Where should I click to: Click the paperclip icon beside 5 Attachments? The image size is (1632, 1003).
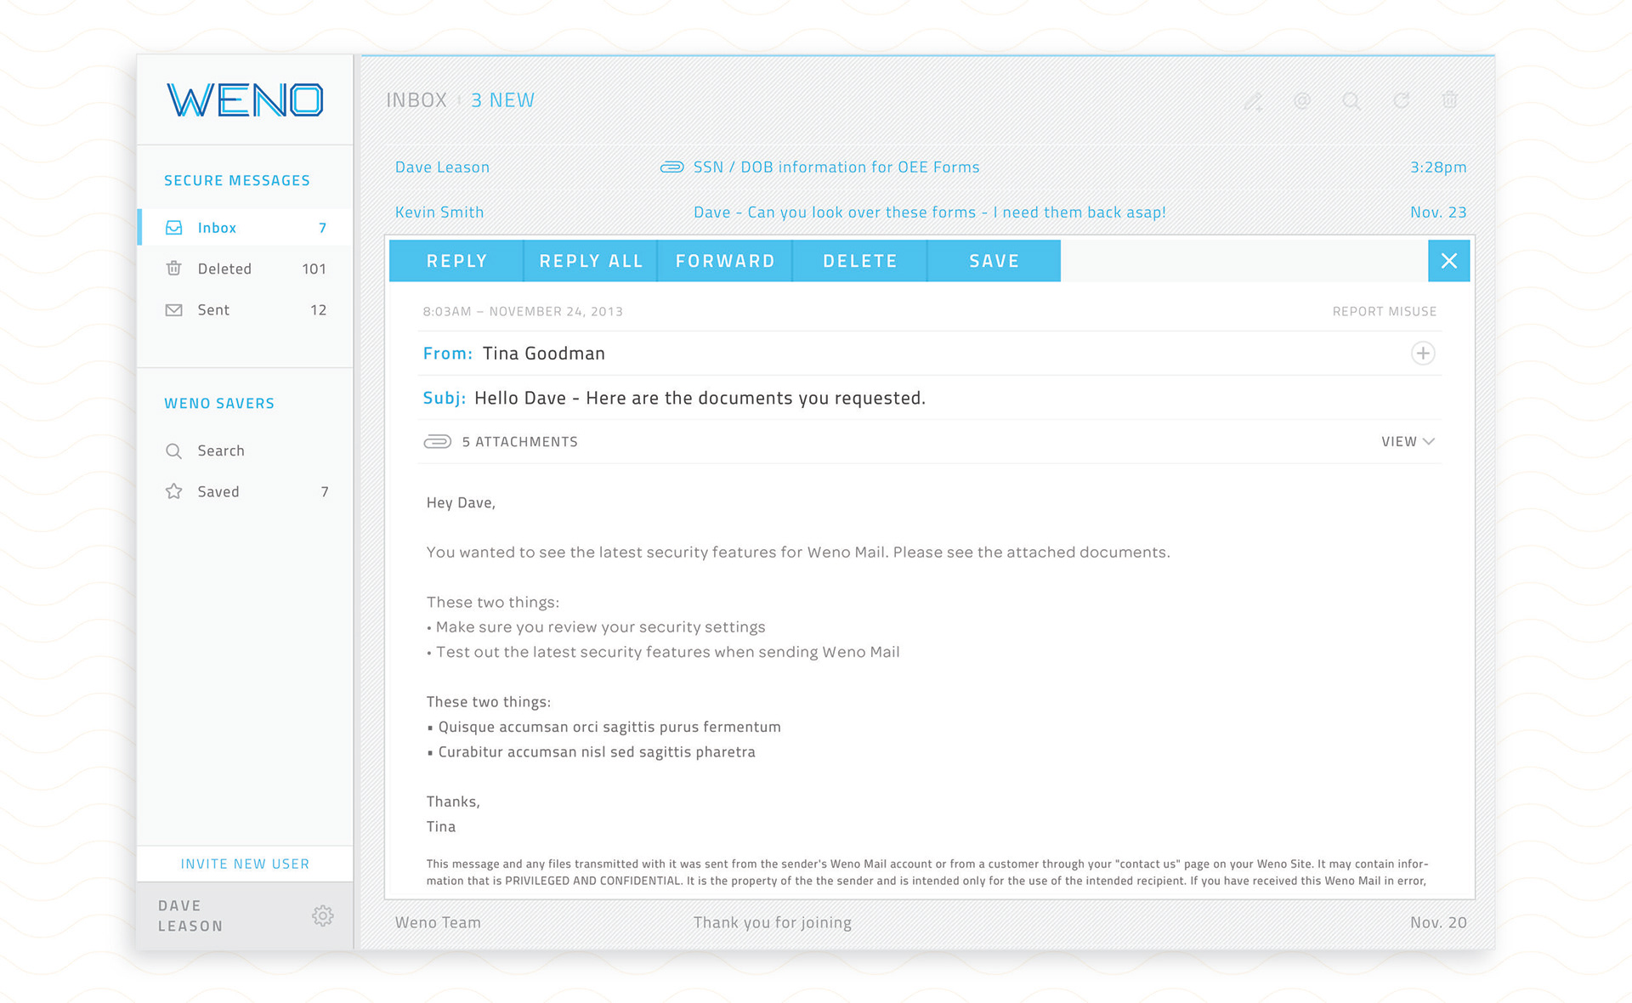coord(438,441)
